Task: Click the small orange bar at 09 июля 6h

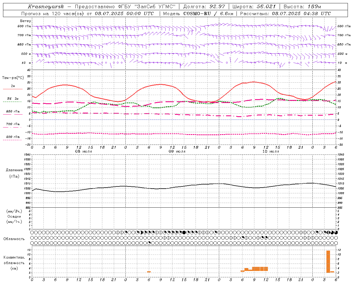Action: click(149, 272)
